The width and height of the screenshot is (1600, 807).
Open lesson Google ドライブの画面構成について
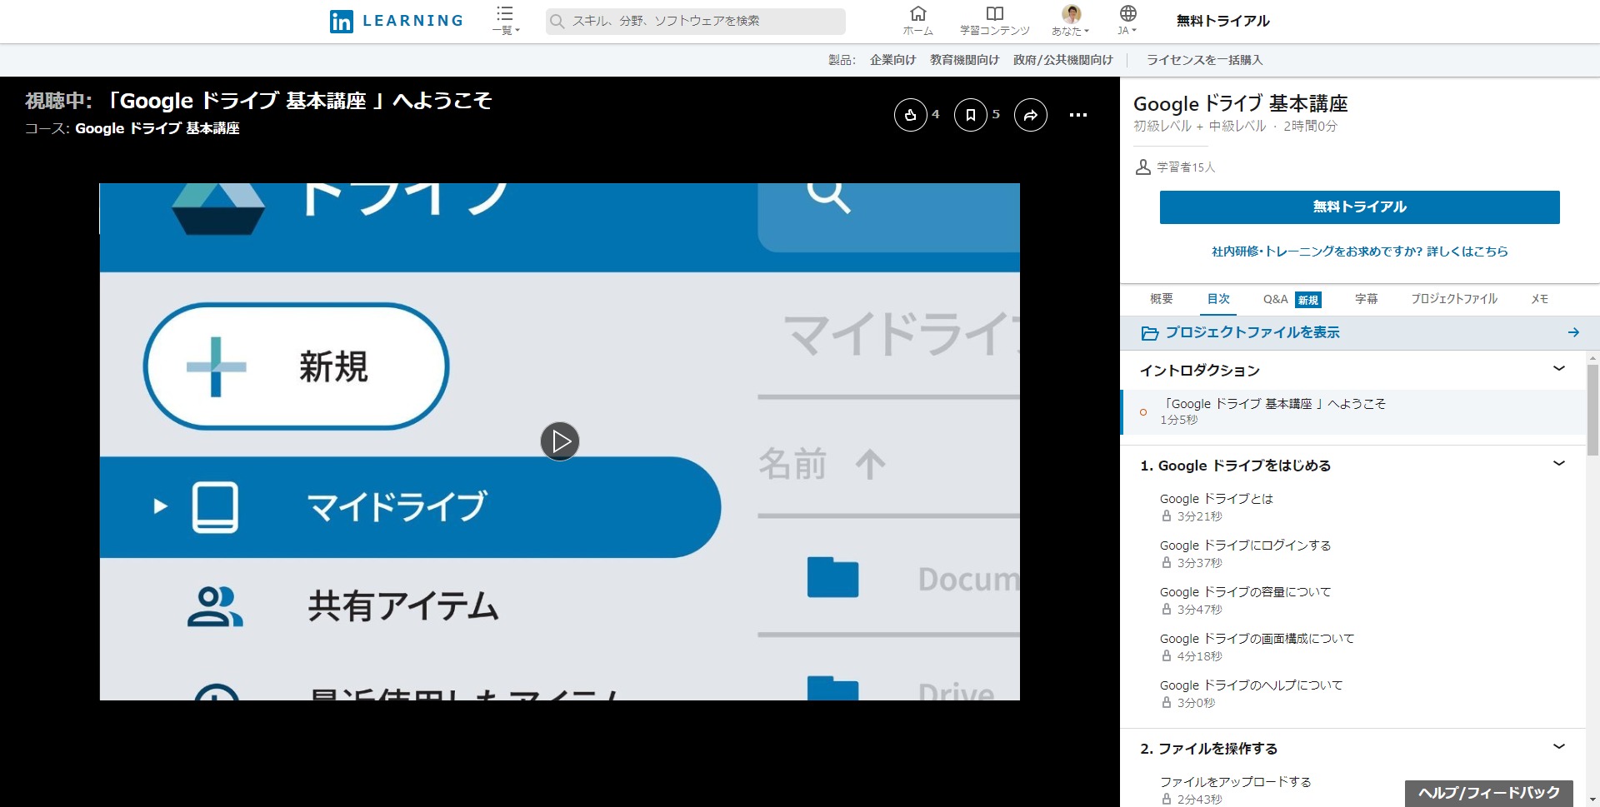pyautogui.click(x=1257, y=638)
